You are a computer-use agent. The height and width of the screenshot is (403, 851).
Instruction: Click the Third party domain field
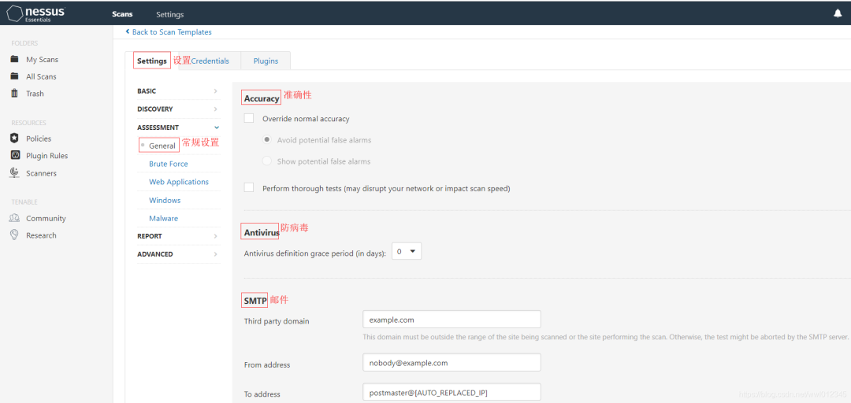[452, 320]
